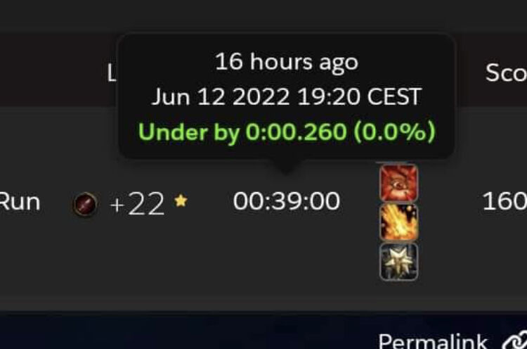This screenshot has height=349, width=527.
Task: Sort by the Score column header
Action: click(x=506, y=72)
